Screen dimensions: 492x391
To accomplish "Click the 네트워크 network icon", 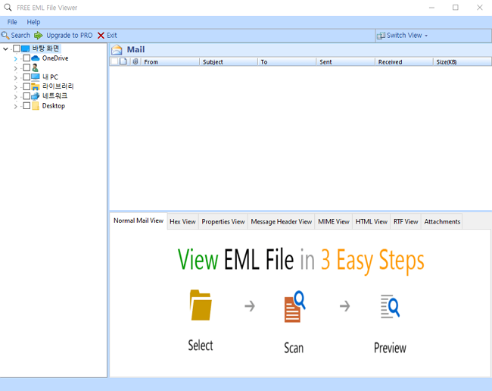I will pos(36,96).
